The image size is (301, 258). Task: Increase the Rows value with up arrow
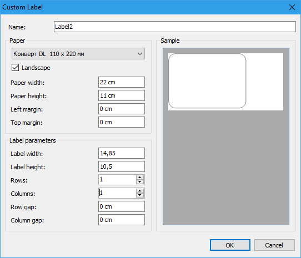coord(140,178)
